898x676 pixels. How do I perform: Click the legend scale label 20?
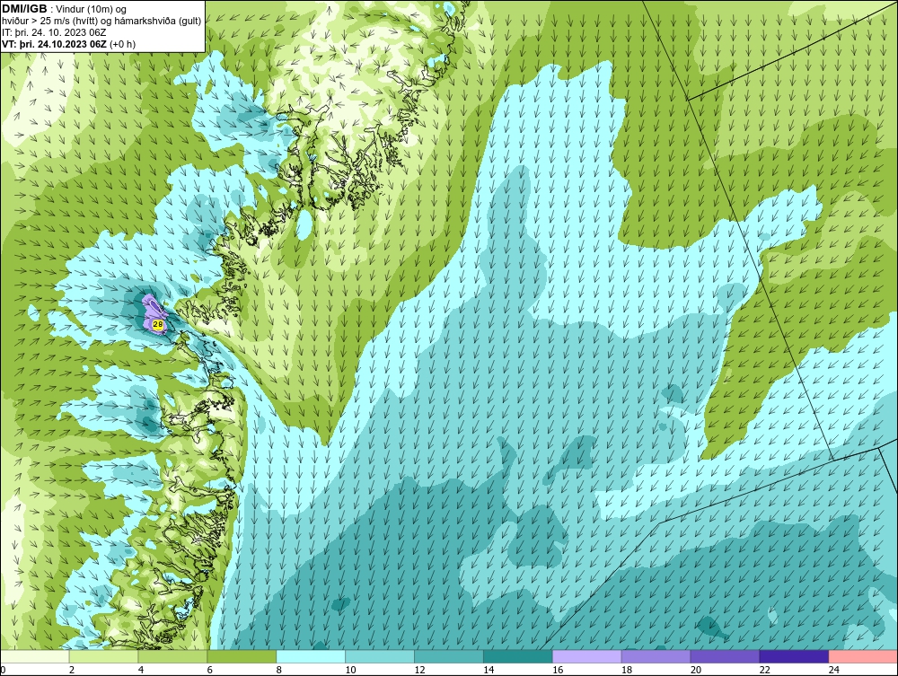696,670
